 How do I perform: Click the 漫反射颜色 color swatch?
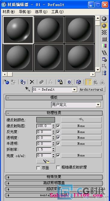[x=46, y=120]
